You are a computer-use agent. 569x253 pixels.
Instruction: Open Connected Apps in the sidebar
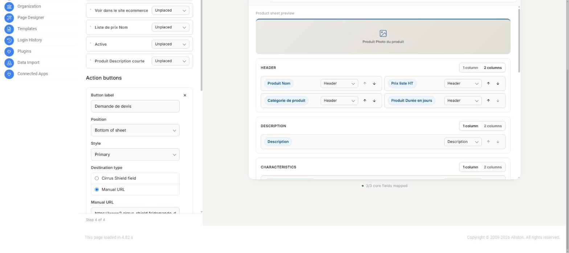33,74
